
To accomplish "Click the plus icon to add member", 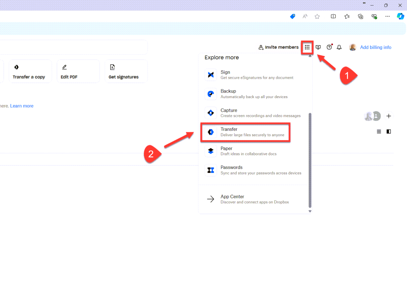I will [389, 116].
